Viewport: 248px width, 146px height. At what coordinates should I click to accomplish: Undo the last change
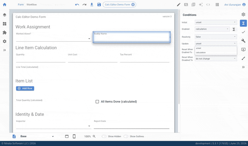coord(77,5)
